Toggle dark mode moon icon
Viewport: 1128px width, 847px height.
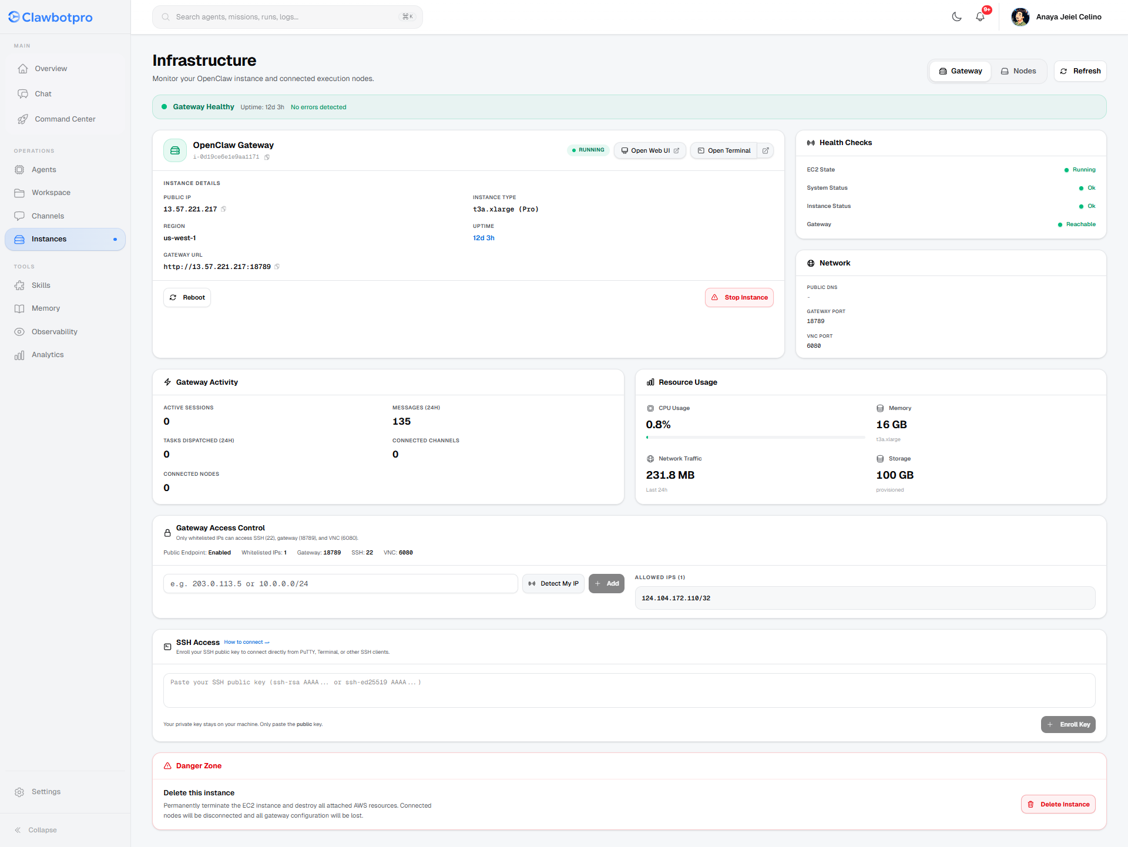point(956,17)
